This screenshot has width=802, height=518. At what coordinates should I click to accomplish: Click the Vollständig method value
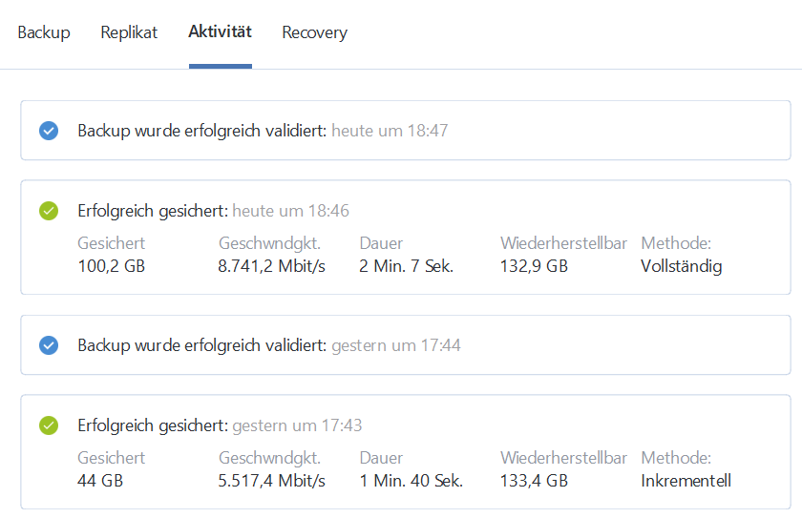(682, 266)
